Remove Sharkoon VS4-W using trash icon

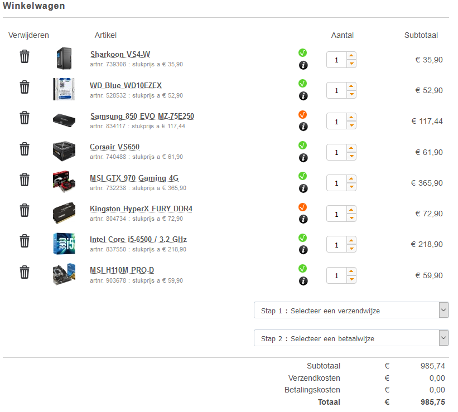tap(25, 57)
